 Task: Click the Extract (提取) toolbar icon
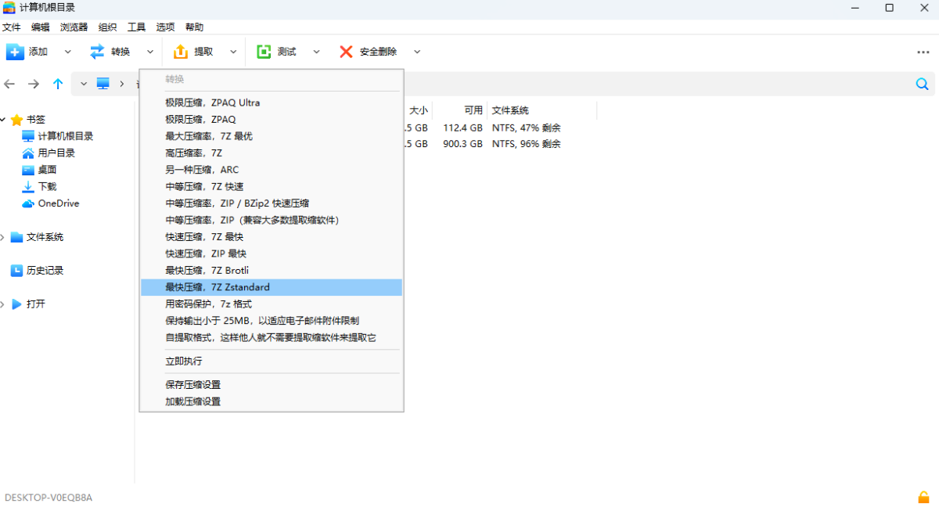tap(180, 52)
